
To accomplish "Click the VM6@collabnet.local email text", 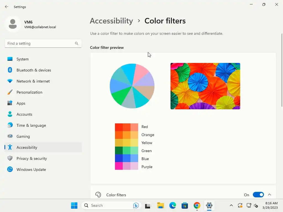I will click(40, 27).
